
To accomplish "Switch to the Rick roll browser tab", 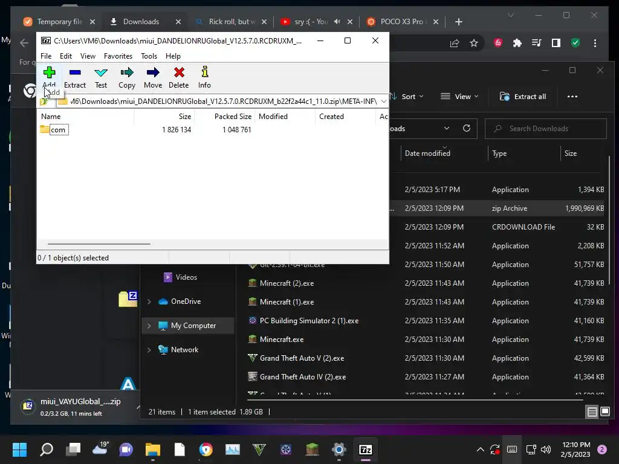I will coord(232,22).
